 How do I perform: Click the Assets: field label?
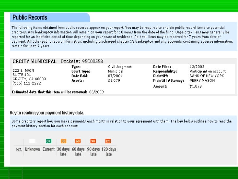click(77, 81)
